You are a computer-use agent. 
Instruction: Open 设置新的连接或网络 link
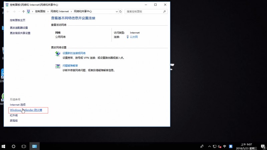tap(74, 53)
